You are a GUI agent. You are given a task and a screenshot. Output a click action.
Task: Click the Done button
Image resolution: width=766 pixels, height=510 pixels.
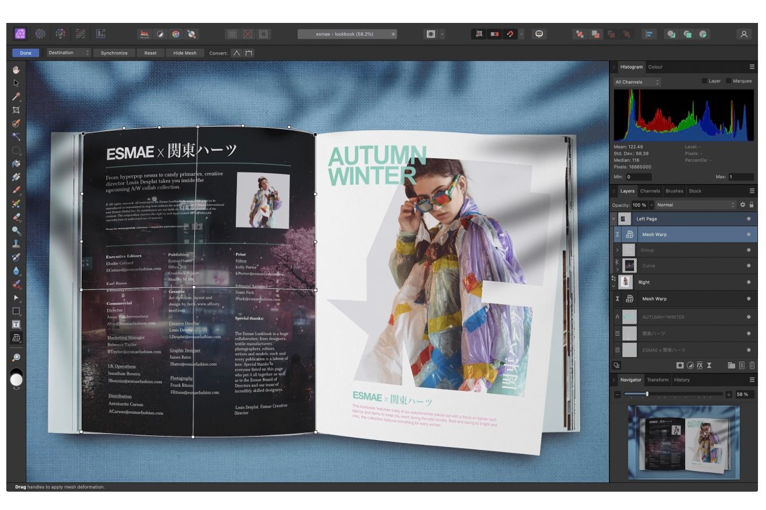[x=26, y=53]
